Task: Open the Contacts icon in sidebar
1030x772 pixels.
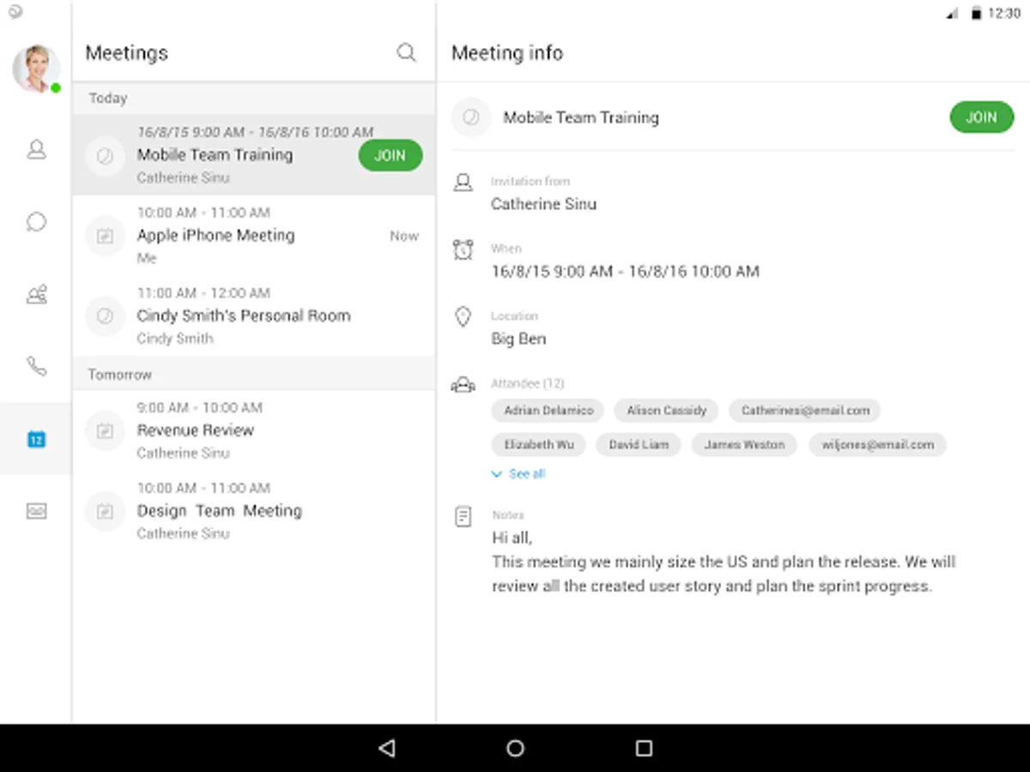Action: [36, 150]
